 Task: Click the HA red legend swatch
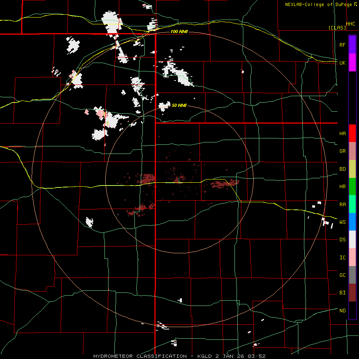point(352,133)
